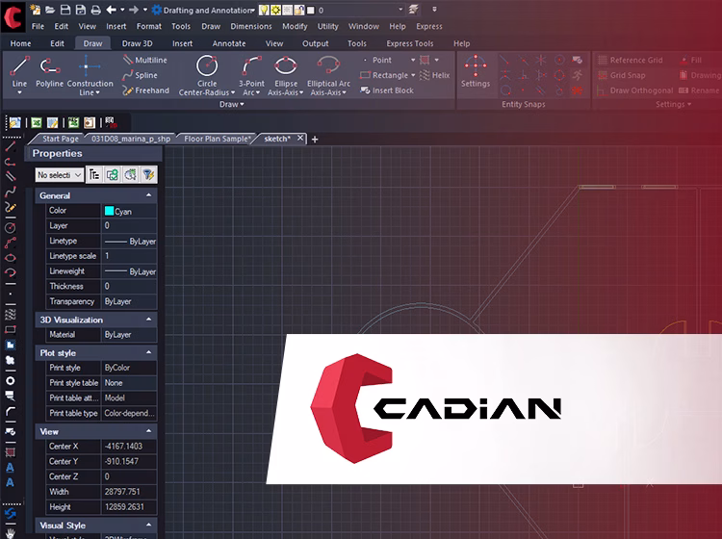Switch to the Annotate ribbon tab
Viewport: 722px width, 539px height.
click(229, 43)
